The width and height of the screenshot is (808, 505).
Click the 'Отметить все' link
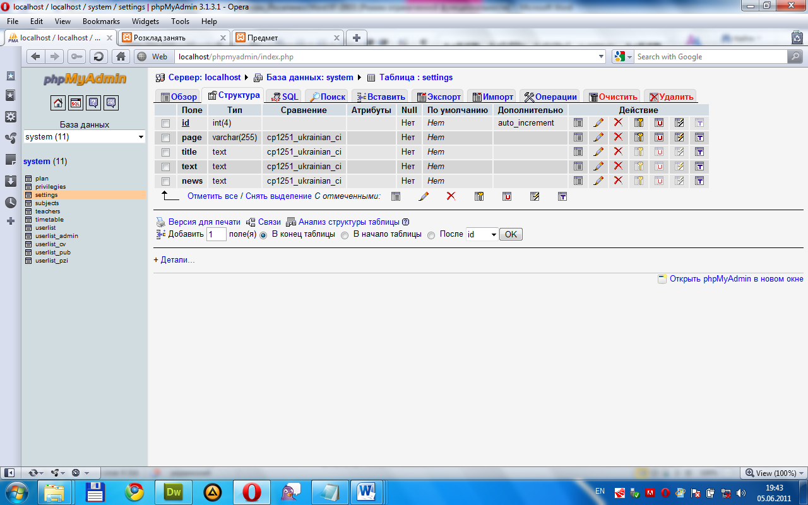(213, 196)
